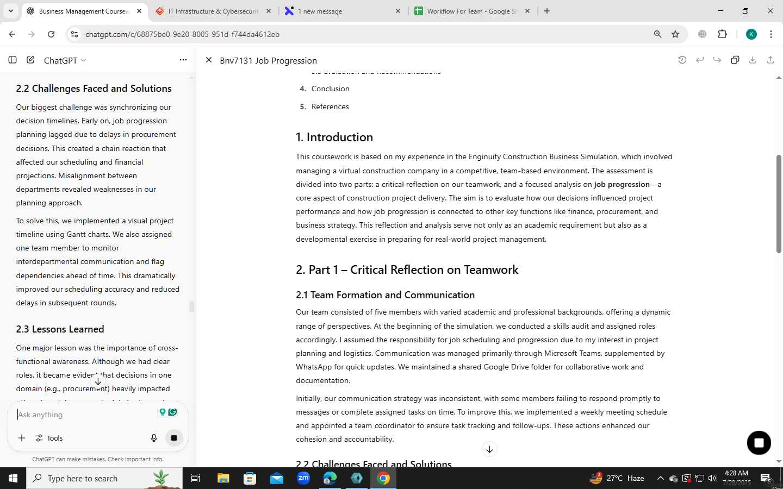The height and width of the screenshot is (489, 783).
Task: Open the tab search dropdown arrow
Action: pos(10,11)
